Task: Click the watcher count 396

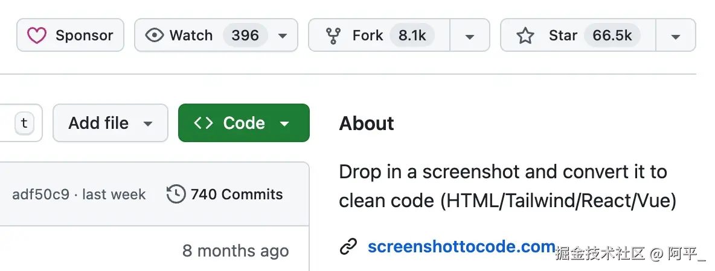Action: [245, 36]
